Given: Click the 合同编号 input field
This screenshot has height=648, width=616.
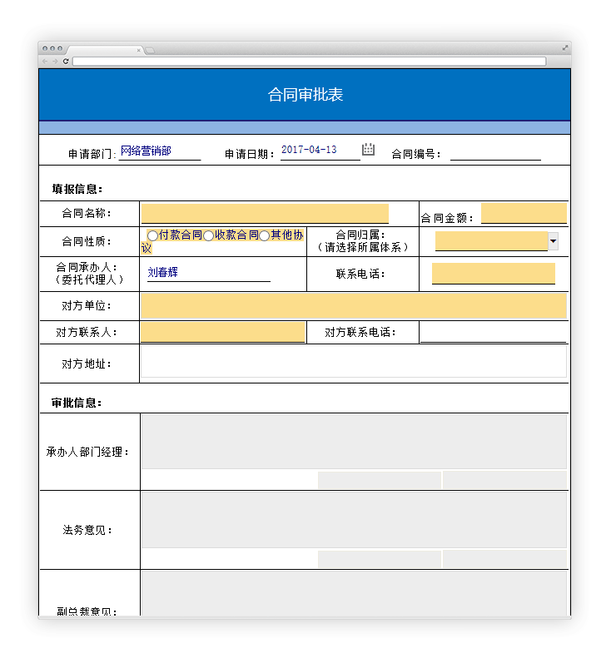Looking at the screenshot, I should (x=495, y=152).
